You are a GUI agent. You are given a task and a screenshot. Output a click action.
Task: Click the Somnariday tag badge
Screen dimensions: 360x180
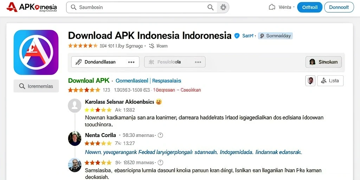[275, 36]
